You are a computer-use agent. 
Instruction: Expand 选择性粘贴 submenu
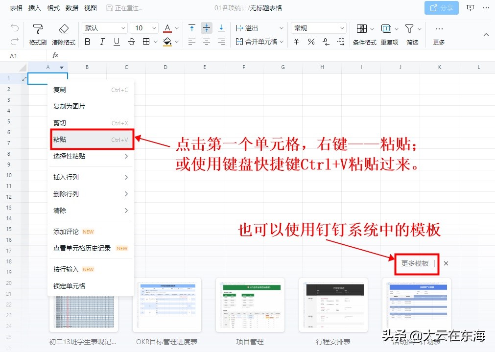(91, 156)
